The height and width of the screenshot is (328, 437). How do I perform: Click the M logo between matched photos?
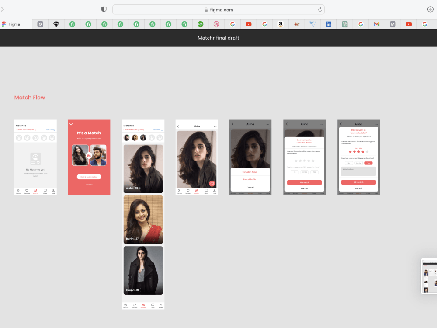coord(89,155)
